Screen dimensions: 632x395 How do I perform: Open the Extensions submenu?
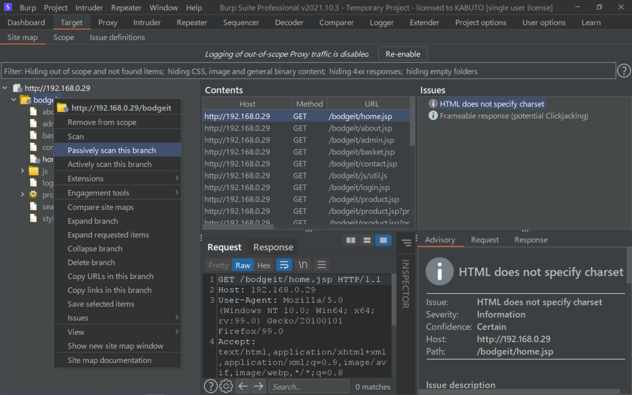pos(117,179)
